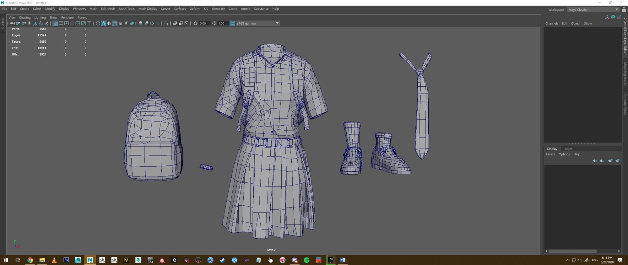628x265 pixels.
Task: Open Maya from the Windows taskbar
Action: pyautogui.click(x=90, y=260)
